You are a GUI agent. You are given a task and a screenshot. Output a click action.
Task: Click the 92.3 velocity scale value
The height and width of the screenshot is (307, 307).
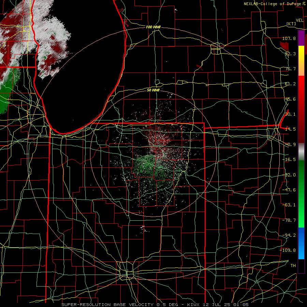(x=290, y=54)
